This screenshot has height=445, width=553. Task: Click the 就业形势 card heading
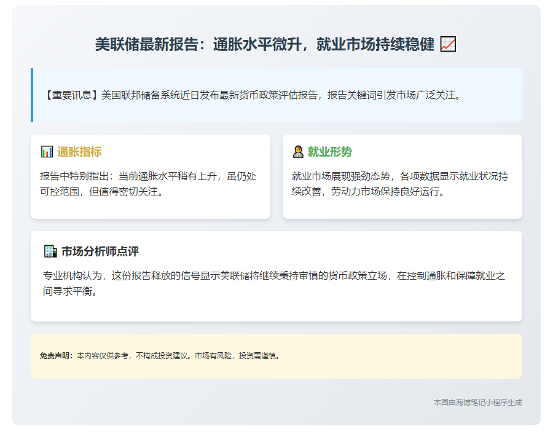(x=330, y=152)
